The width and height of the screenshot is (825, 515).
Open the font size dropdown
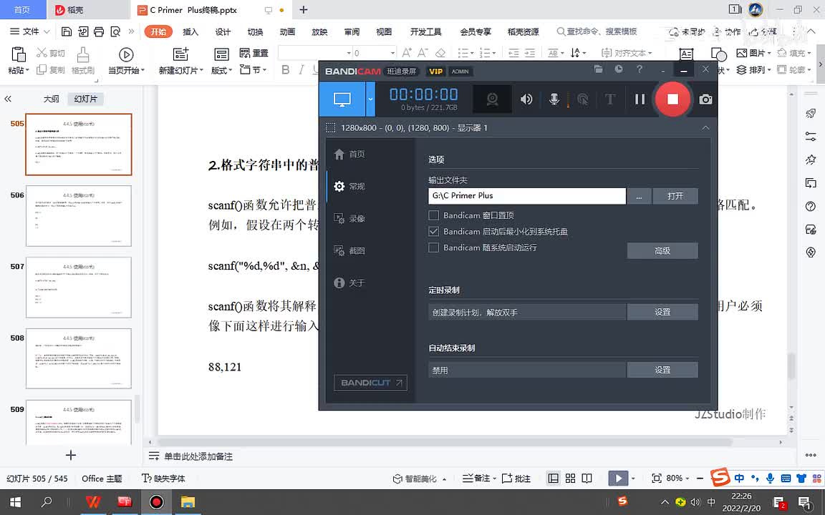coord(392,53)
